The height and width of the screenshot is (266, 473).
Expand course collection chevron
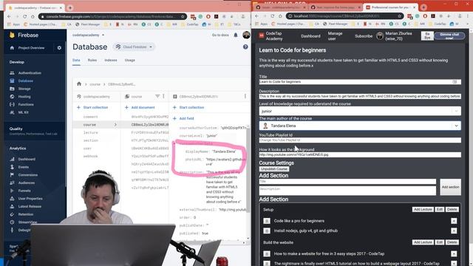[x=115, y=125]
